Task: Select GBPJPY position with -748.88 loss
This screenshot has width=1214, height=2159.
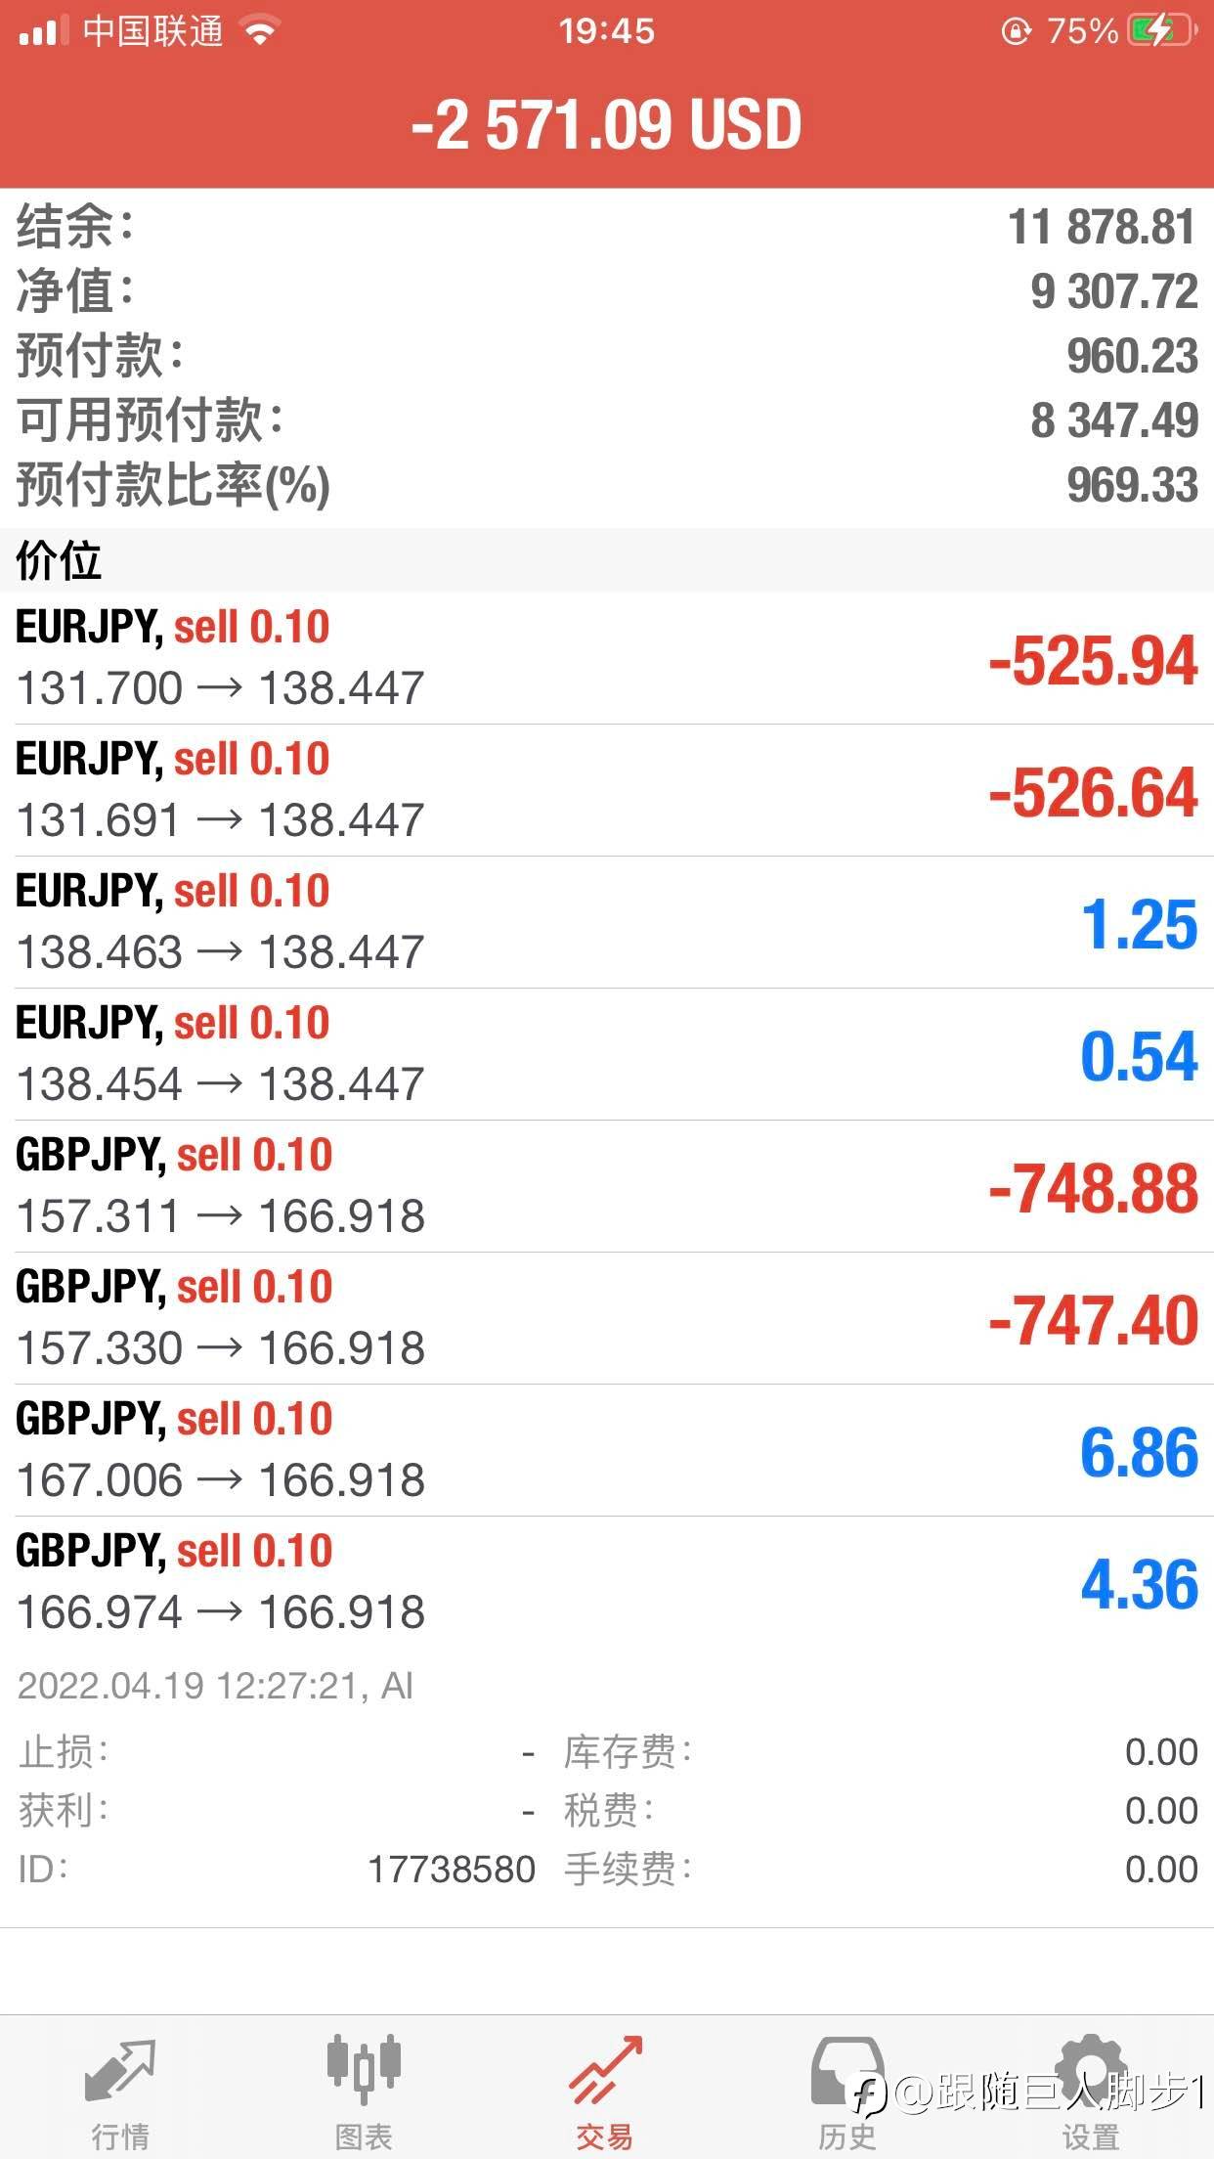Action: (606, 1186)
